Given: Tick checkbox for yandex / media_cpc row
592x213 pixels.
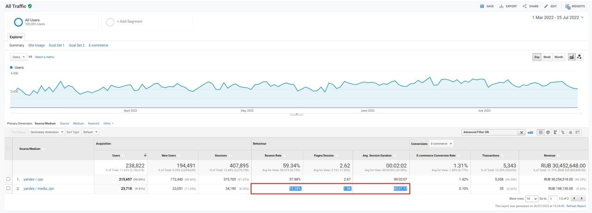Looking at the screenshot, I should tap(8, 188).
